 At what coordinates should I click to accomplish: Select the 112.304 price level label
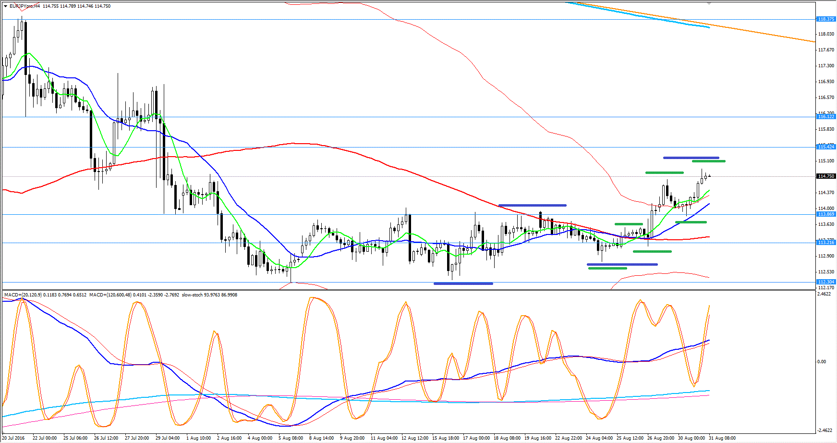[826, 282]
